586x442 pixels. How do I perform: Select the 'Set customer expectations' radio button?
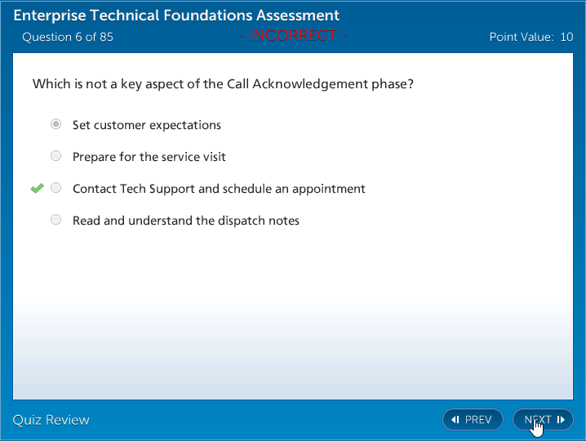[x=55, y=125]
